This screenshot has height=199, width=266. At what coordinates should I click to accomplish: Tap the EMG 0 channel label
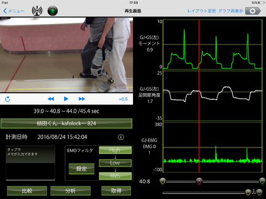coord(149,146)
